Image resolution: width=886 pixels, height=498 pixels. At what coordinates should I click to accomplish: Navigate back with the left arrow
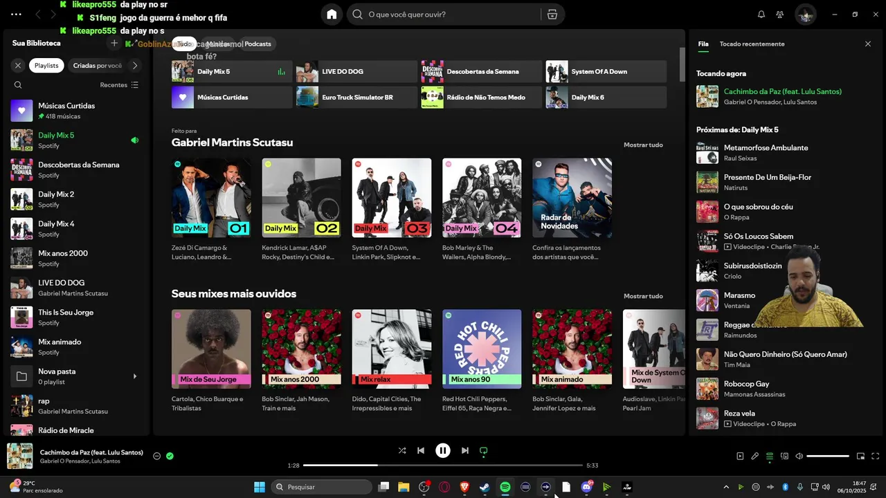pos(38,14)
